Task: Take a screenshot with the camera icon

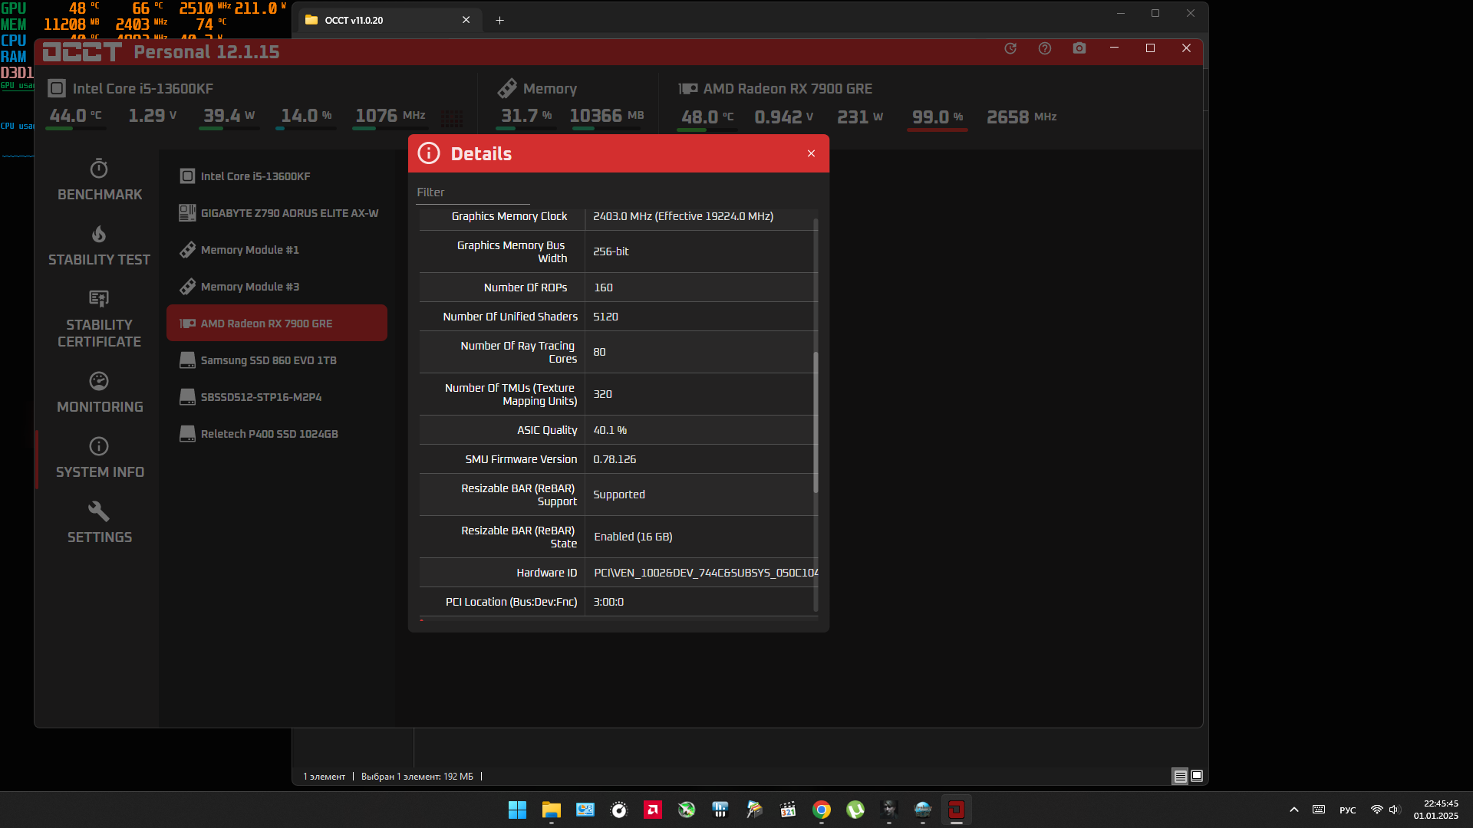Action: [x=1079, y=48]
